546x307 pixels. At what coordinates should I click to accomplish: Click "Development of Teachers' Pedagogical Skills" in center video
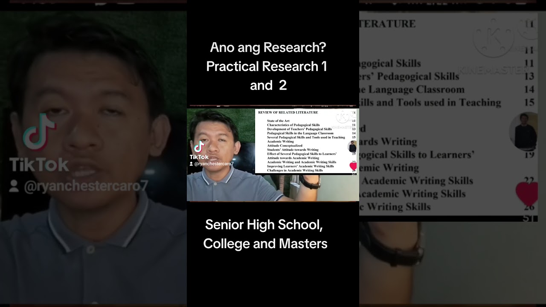coord(299,129)
